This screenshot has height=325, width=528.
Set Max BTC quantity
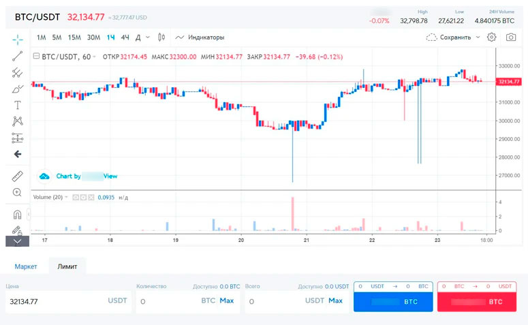(227, 300)
